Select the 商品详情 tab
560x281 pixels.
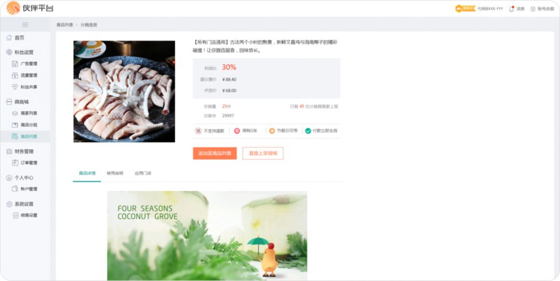(87, 173)
